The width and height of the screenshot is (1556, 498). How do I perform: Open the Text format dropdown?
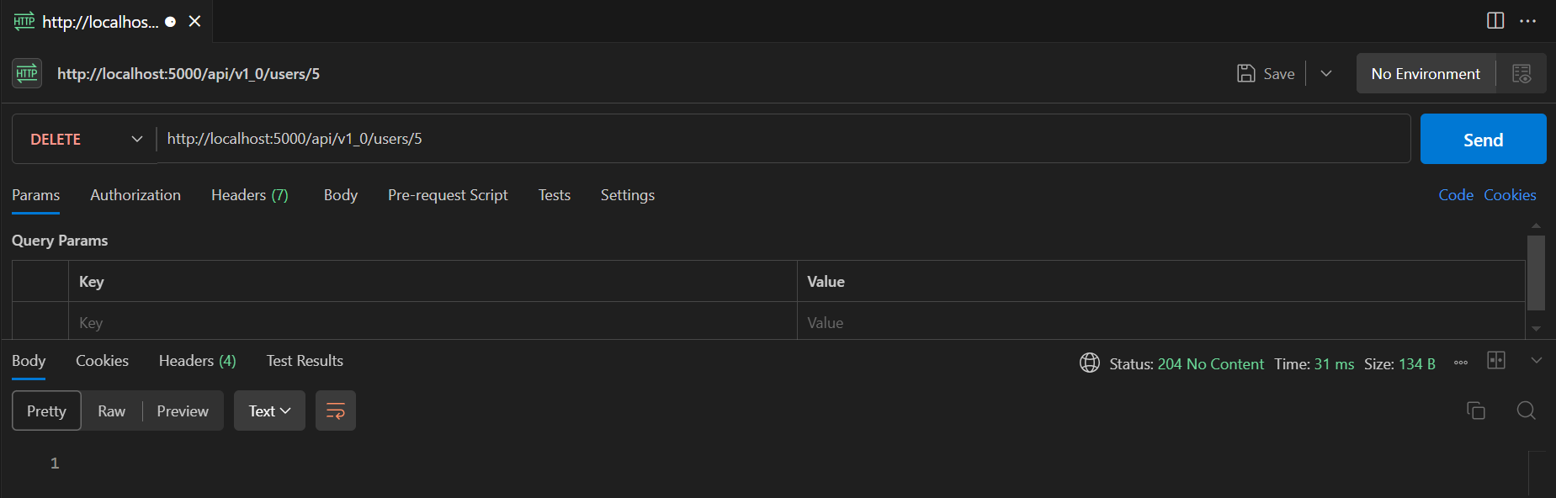click(x=269, y=411)
